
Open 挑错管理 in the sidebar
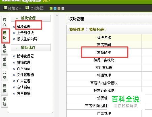click(24, 62)
